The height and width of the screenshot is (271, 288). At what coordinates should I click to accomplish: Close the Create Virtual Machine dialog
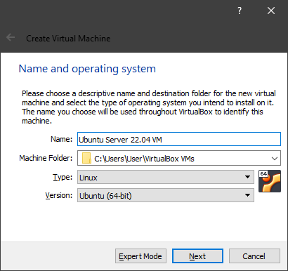[271, 11]
